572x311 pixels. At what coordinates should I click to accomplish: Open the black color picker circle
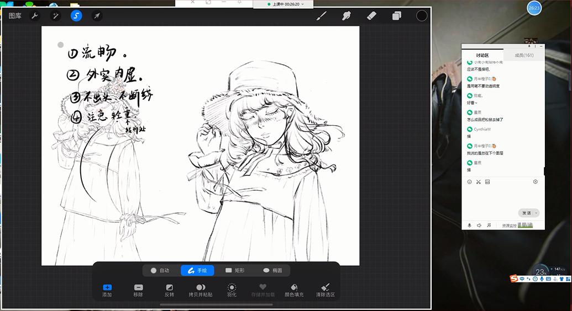[422, 15]
